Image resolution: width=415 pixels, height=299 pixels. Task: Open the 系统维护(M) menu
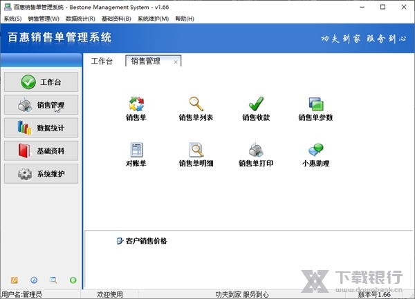154,19
